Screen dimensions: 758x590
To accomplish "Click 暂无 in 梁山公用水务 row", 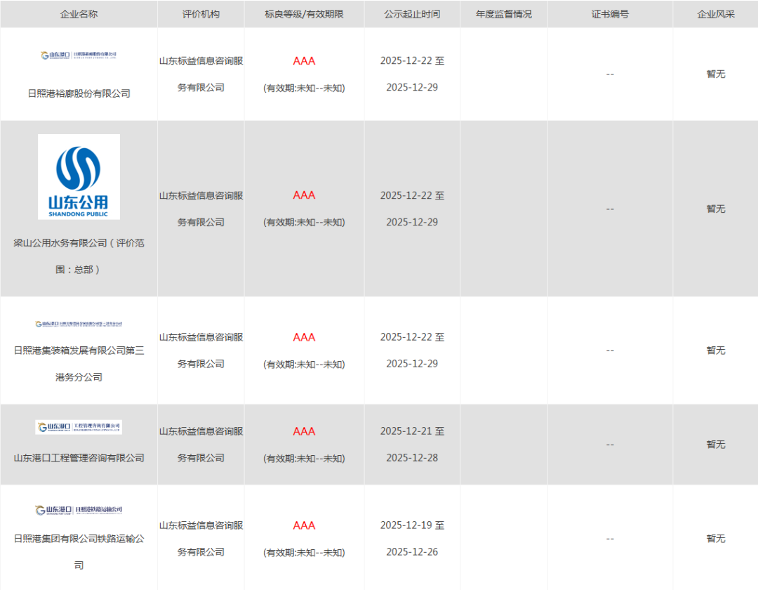I will (716, 209).
